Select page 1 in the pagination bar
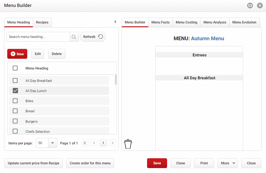Viewport: 266px width, 173px height. click(103, 143)
